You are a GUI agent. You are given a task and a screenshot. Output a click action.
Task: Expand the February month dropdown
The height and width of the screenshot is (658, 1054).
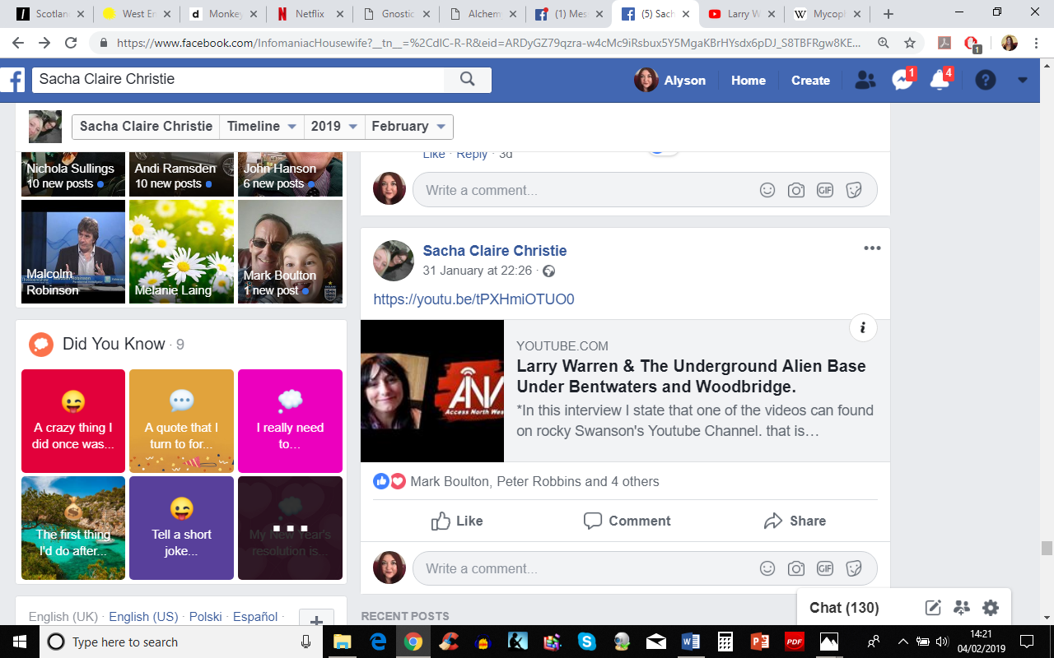click(x=408, y=127)
